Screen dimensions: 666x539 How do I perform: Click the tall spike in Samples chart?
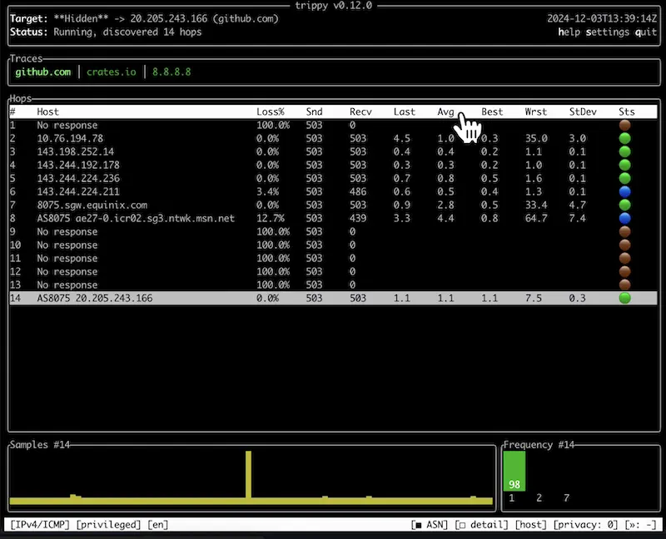click(248, 474)
